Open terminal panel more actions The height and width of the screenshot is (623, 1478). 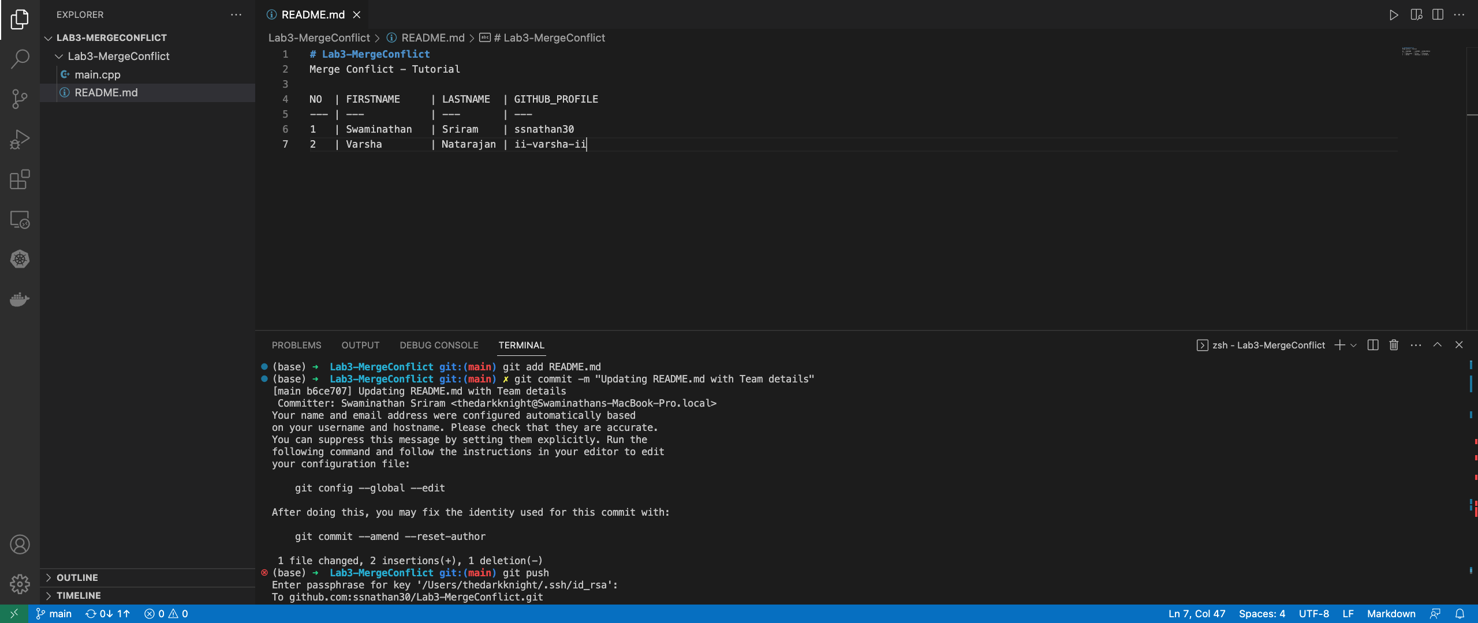(x=1416, y=345)
